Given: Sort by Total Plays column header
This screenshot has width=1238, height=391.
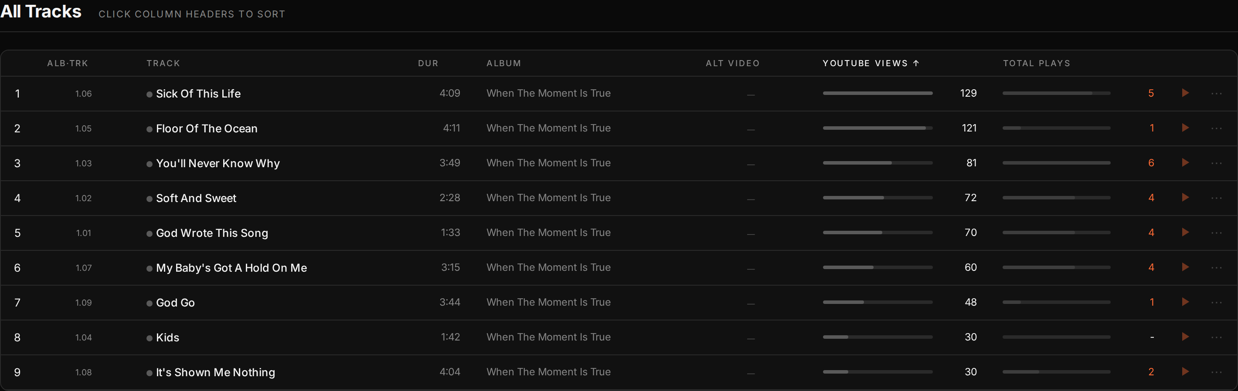Looking at the screenshot, I should coord(1037,63).
